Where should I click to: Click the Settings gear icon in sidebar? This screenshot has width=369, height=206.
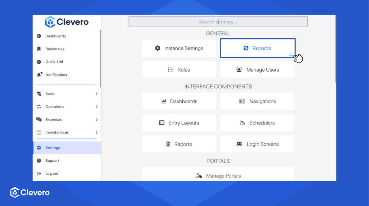tap(39, 148)
